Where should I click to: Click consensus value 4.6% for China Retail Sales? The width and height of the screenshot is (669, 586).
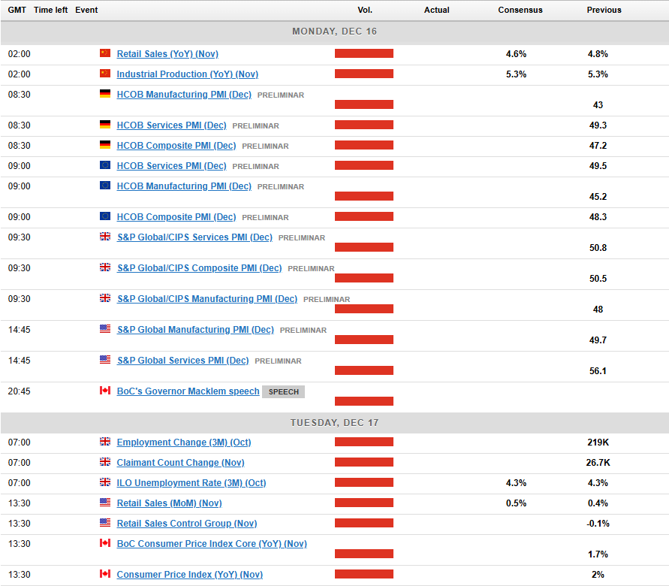517,54
